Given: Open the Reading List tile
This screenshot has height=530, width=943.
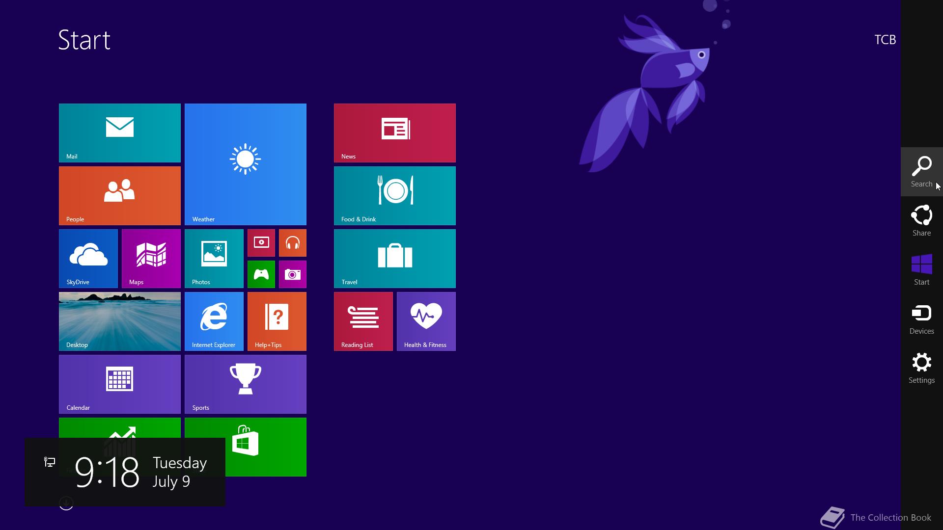Looking at the screenshot, I should [363, 321].
